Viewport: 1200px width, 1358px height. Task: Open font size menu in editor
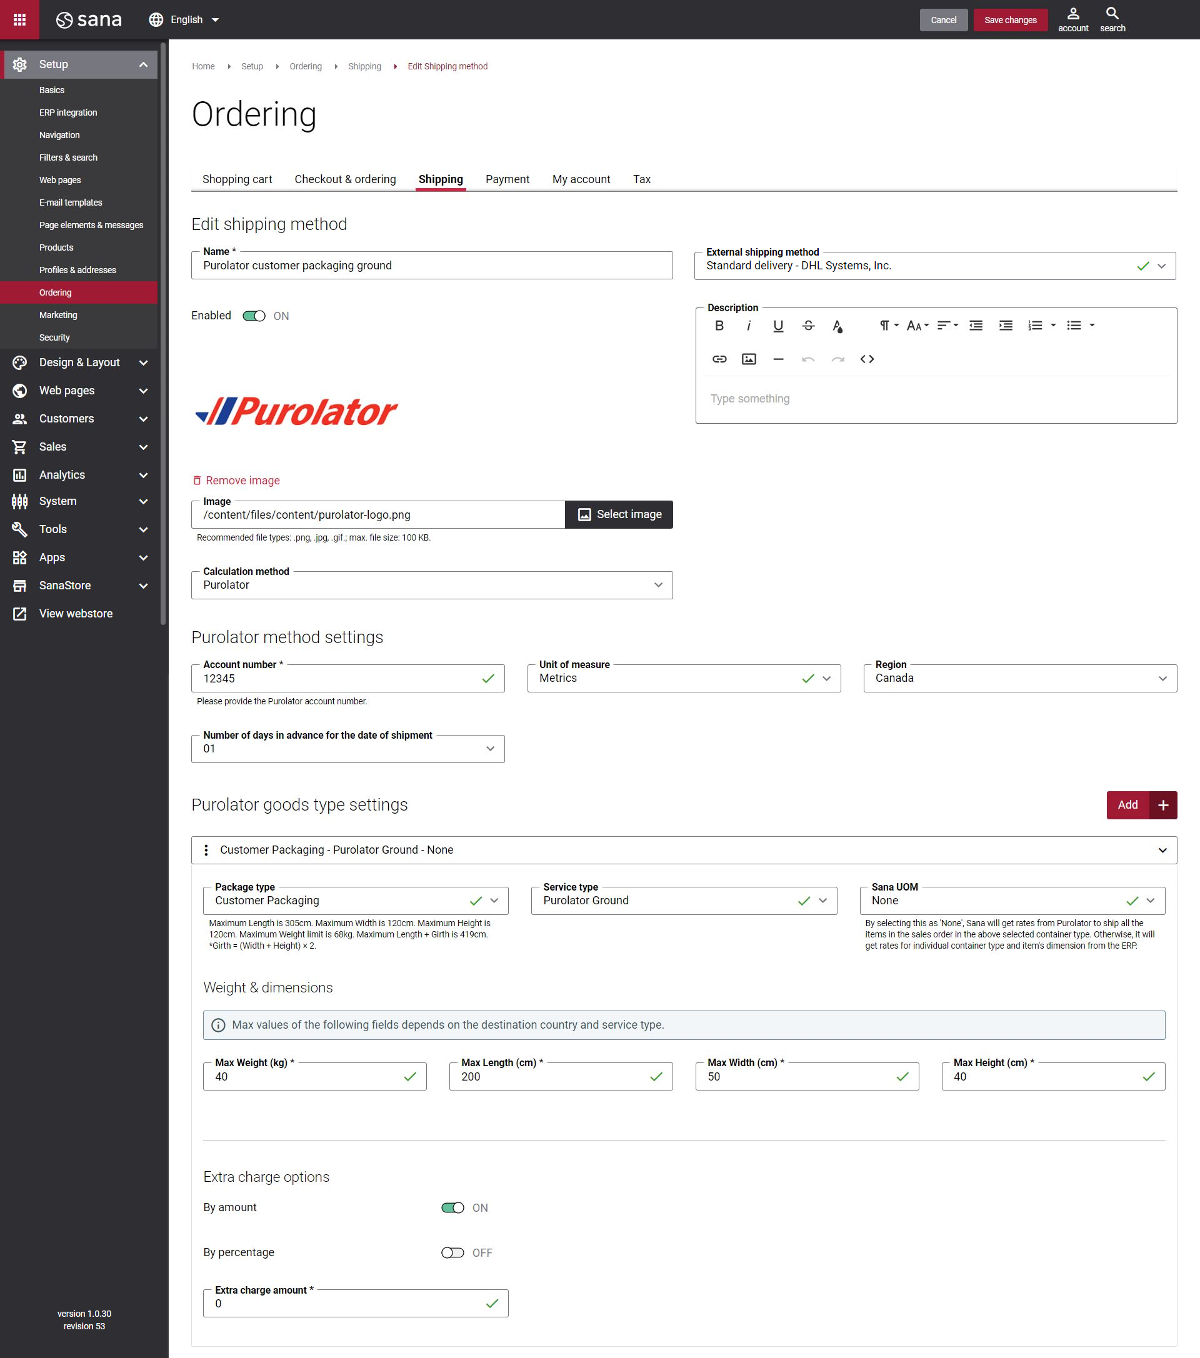917,326
